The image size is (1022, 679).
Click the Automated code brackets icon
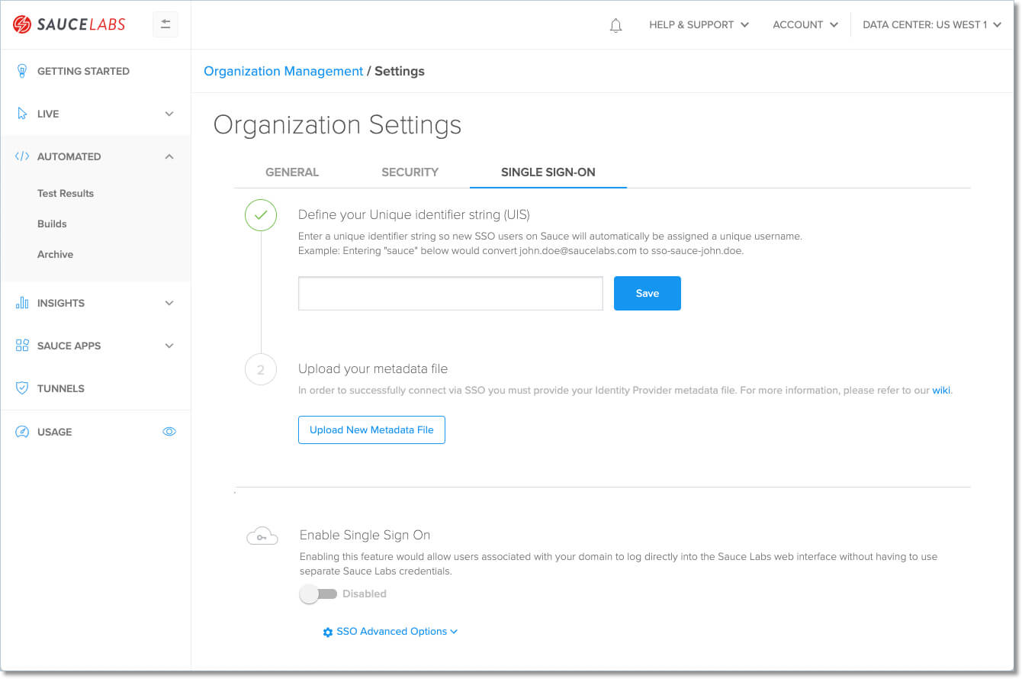[22, 156]
